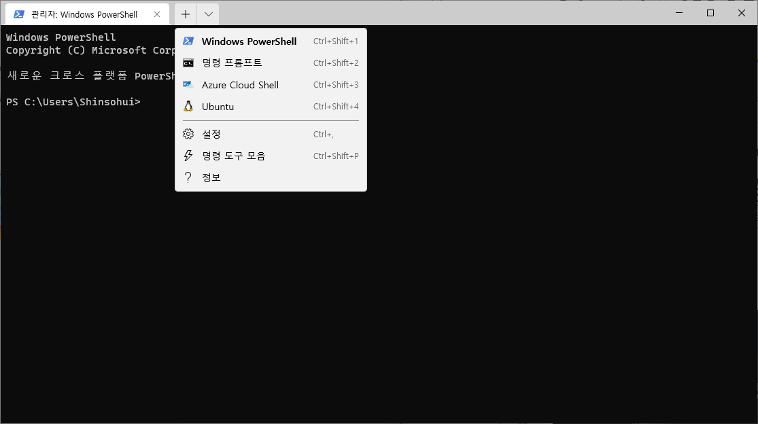
Task: Click the command prompt icon in menu
Action: pos(188,63)
